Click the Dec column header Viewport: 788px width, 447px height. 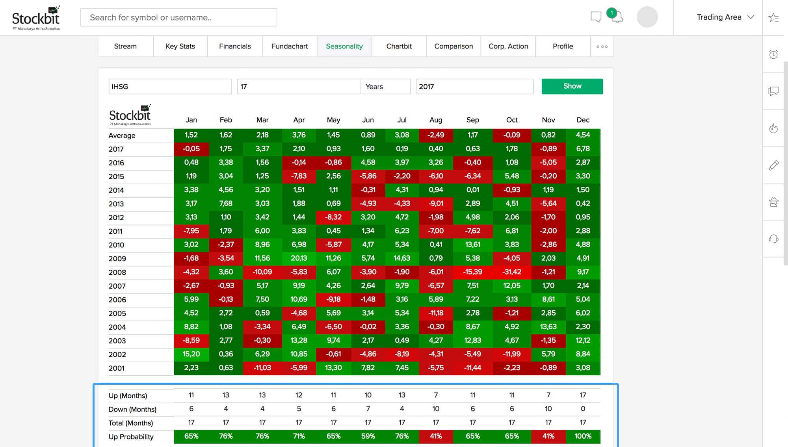pyautogui.click(x=583, y=120)
